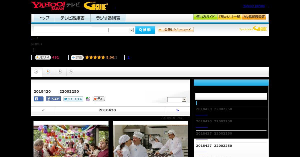The height and width of the screenshot is (157, 300).
Task: Open the テレビ番組表 tab
Action: [72, 18]
